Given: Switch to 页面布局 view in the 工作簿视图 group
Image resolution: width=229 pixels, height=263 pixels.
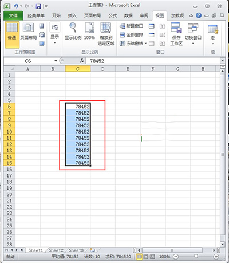Looking at the screenshot, I should tap(29, 32).
